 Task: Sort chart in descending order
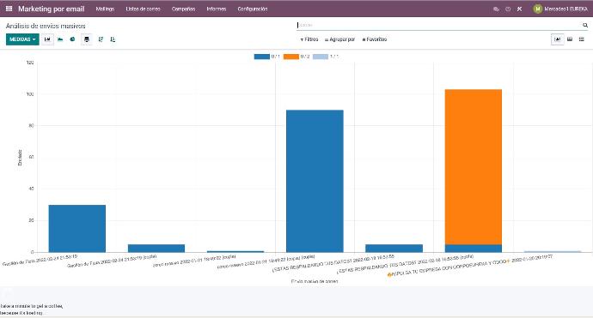tap(101, 39)
